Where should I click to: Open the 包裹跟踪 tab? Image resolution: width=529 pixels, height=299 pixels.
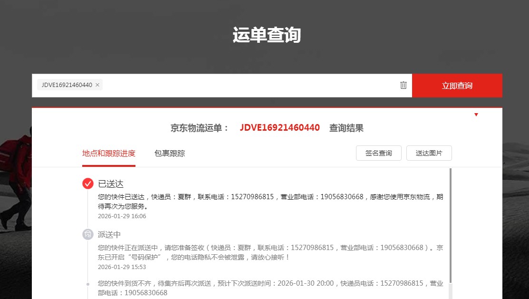(170, 154)
